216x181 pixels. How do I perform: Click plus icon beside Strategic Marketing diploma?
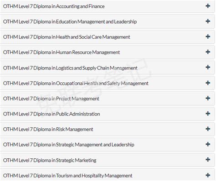pyautogui.click(x=208, y=160)
